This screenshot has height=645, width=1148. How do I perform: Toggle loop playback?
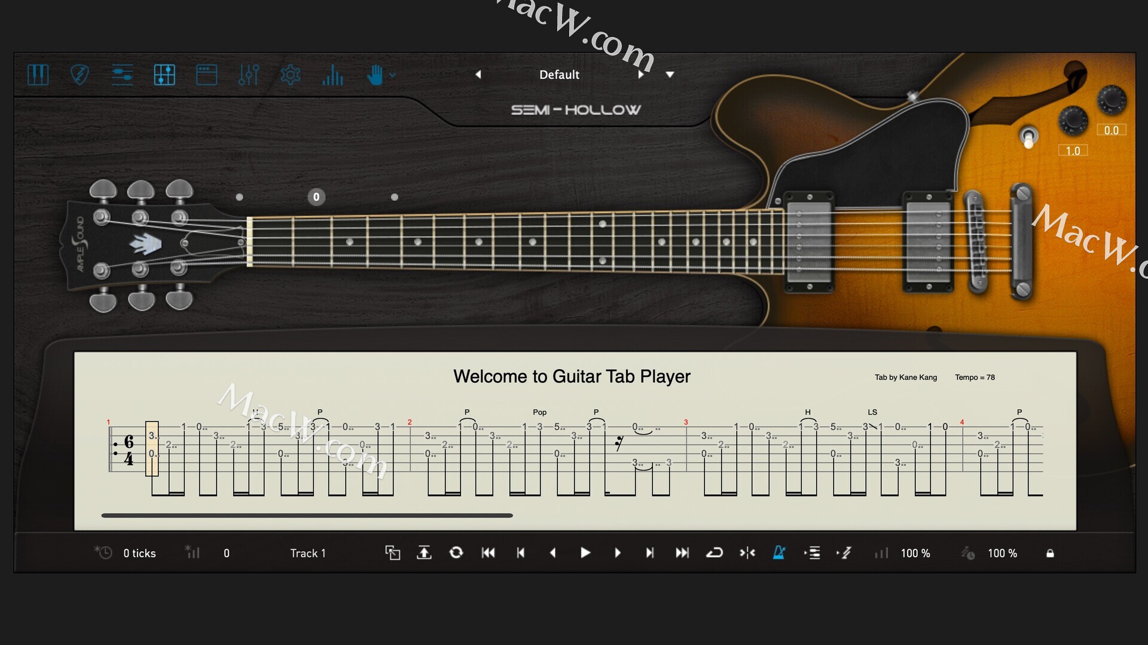point(715,553)
